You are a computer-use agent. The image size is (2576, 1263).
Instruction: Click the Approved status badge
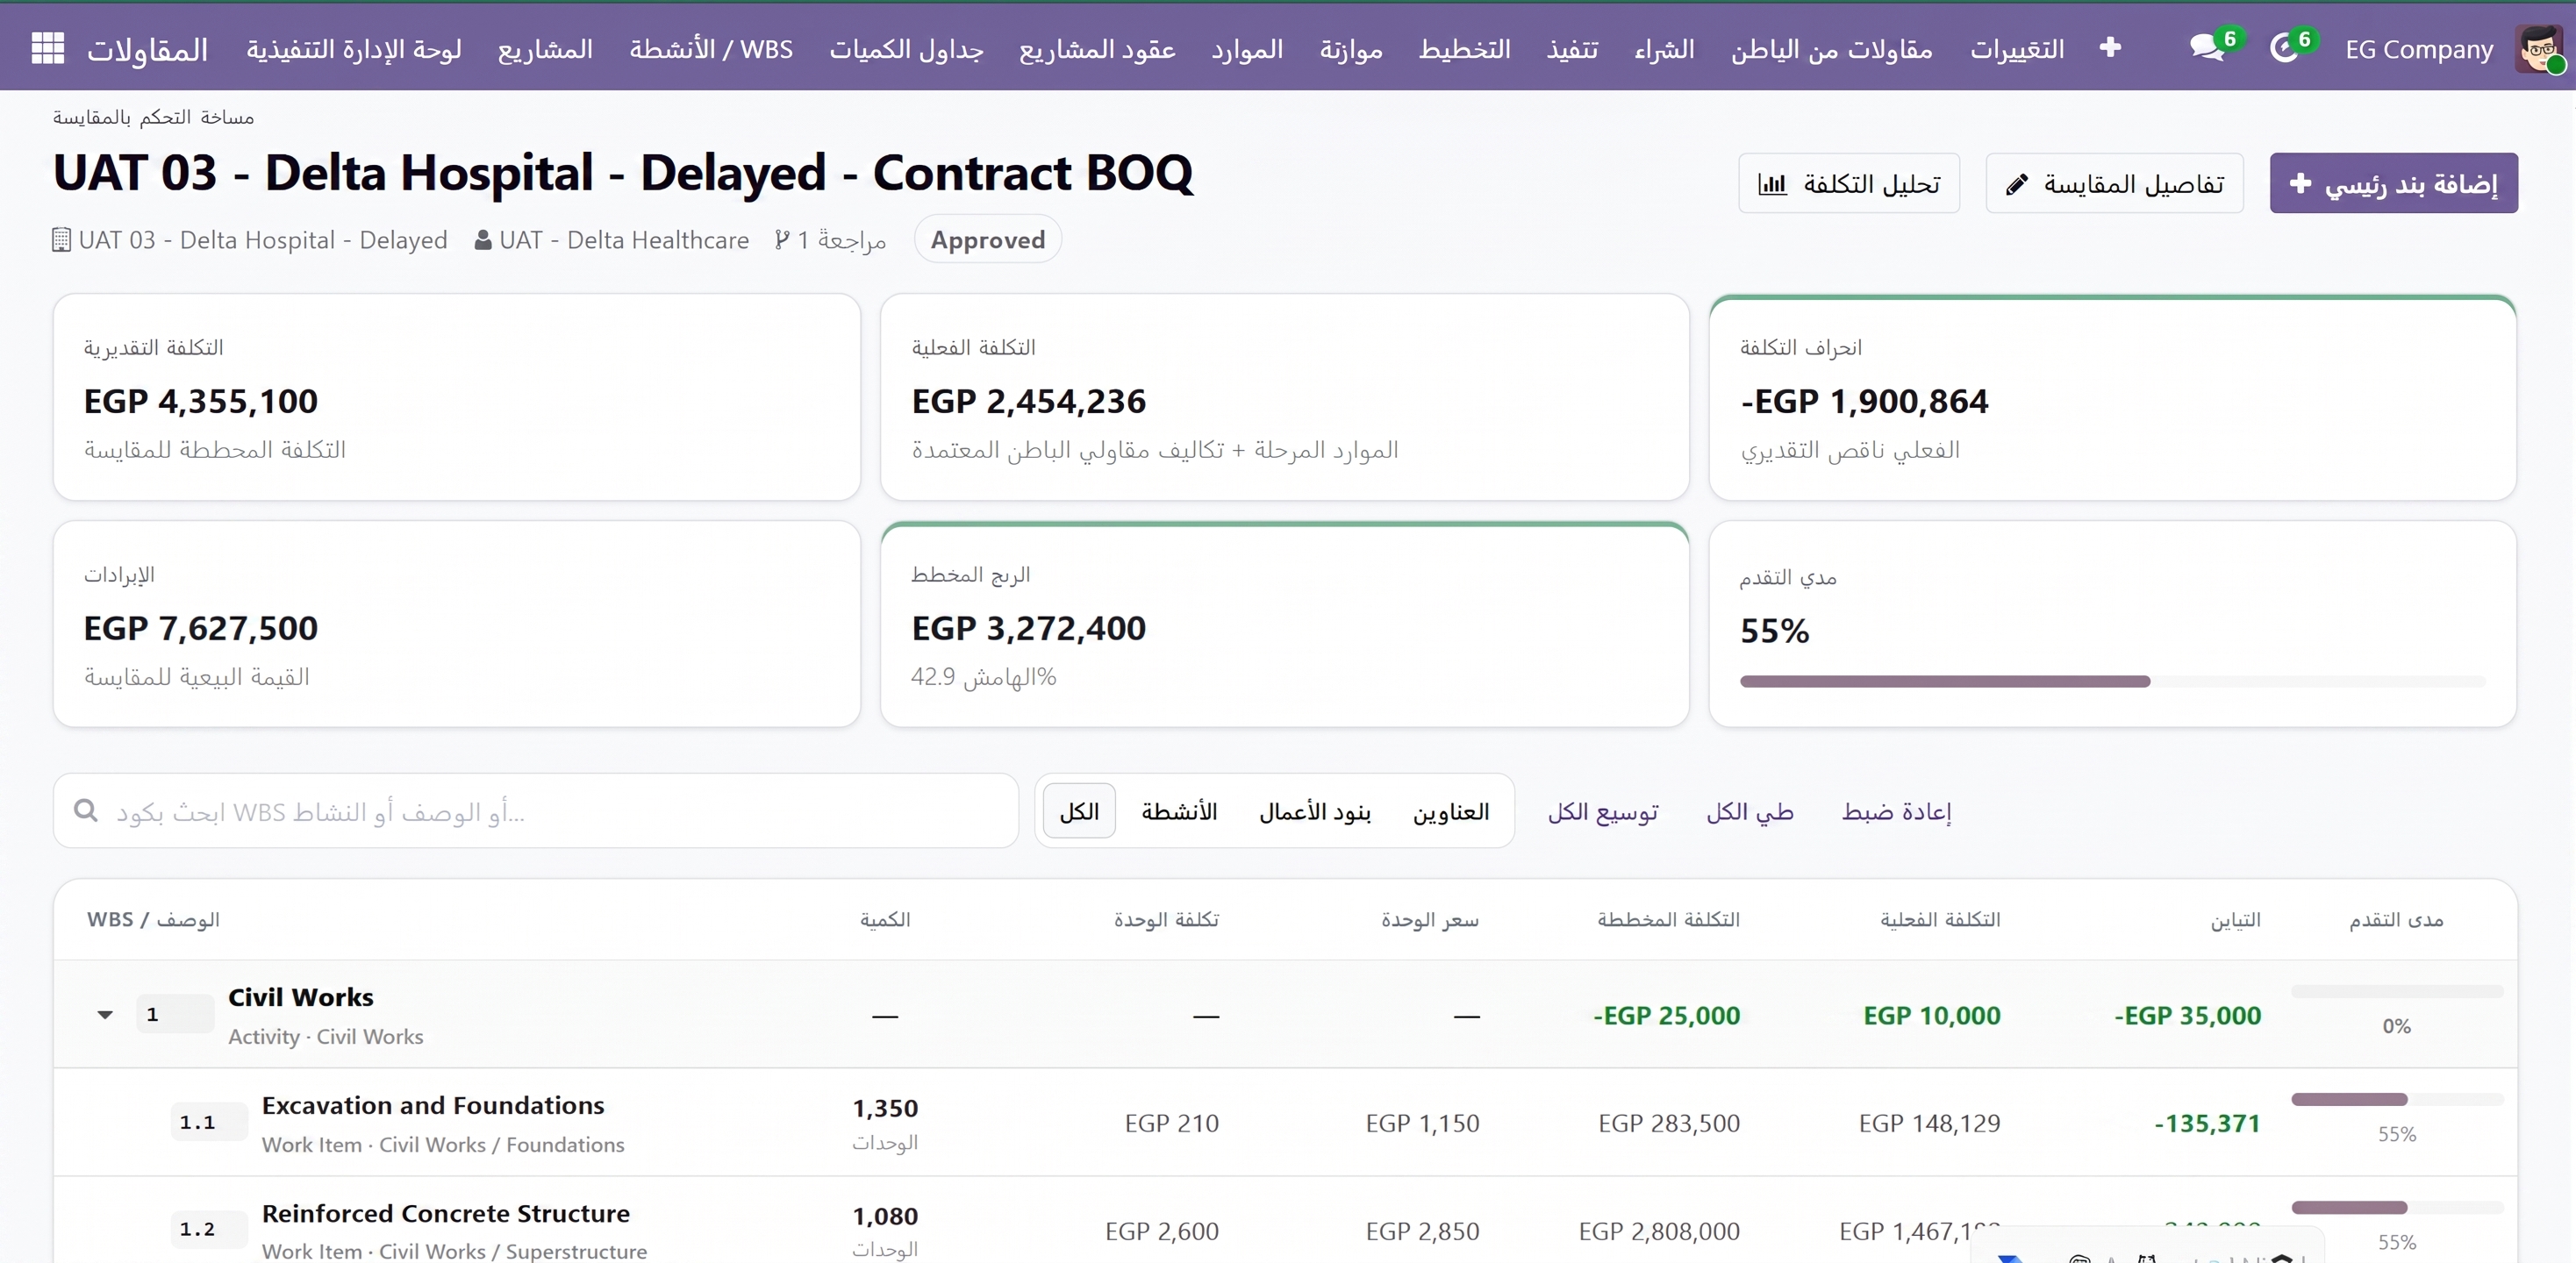988,240
